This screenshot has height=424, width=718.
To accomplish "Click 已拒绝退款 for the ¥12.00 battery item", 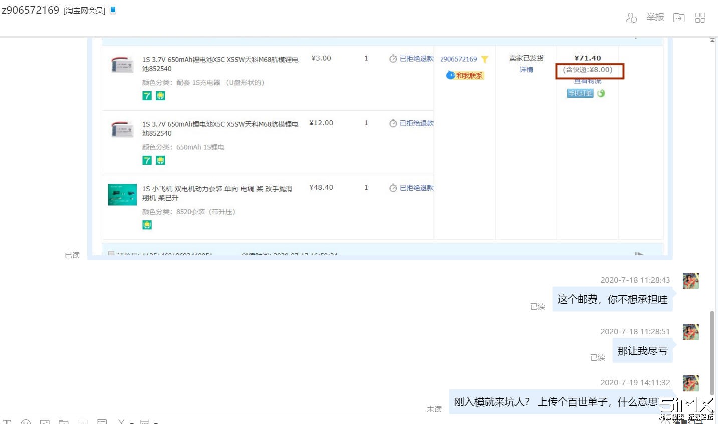I will 416,123.
